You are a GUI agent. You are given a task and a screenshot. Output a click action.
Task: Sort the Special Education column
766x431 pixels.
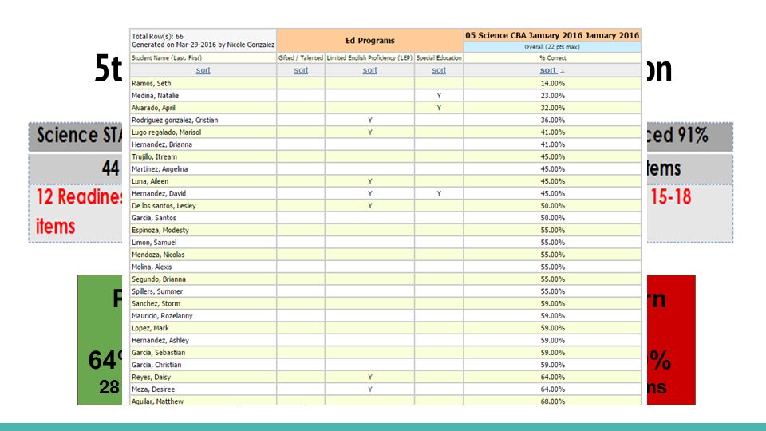click(x=439, y=70)
